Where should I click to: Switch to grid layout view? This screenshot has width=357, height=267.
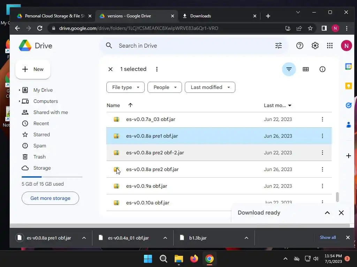coord(305,69)
